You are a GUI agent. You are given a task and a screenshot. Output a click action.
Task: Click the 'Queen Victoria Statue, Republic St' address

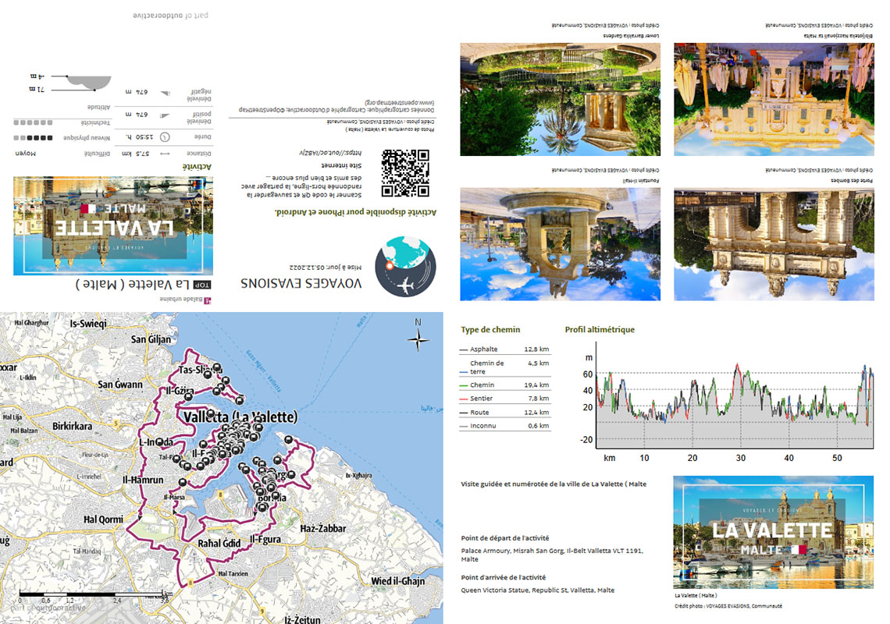538,590
